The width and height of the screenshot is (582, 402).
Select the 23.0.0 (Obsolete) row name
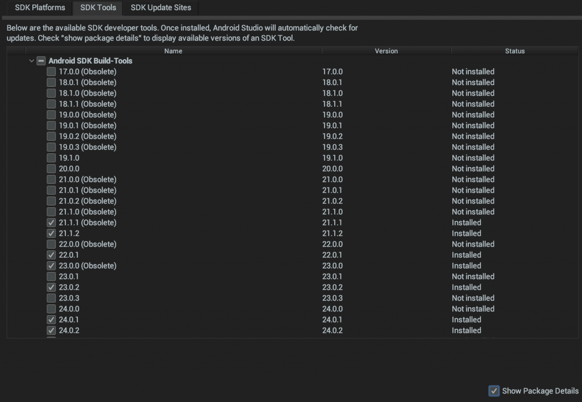(88, 266)
